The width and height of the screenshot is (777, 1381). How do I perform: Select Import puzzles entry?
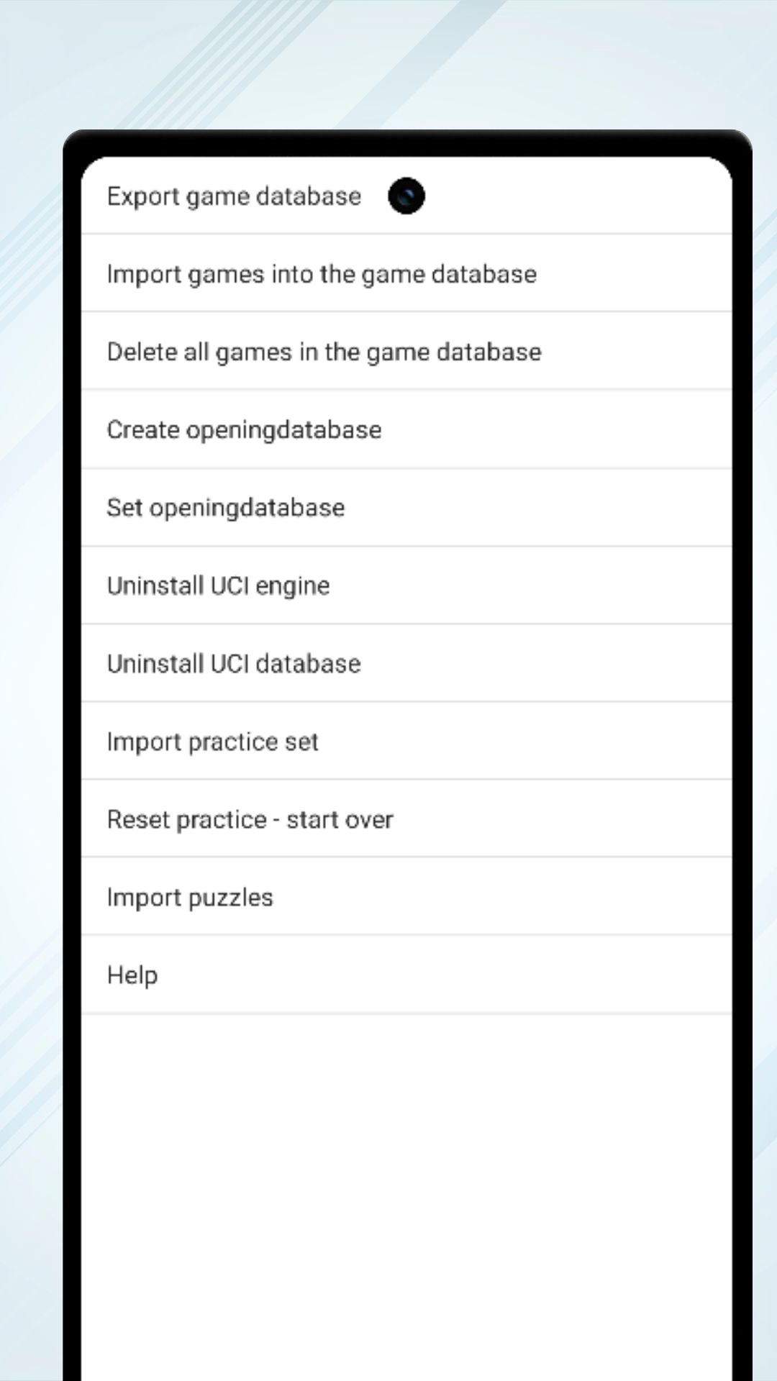[x=190, y=898]
